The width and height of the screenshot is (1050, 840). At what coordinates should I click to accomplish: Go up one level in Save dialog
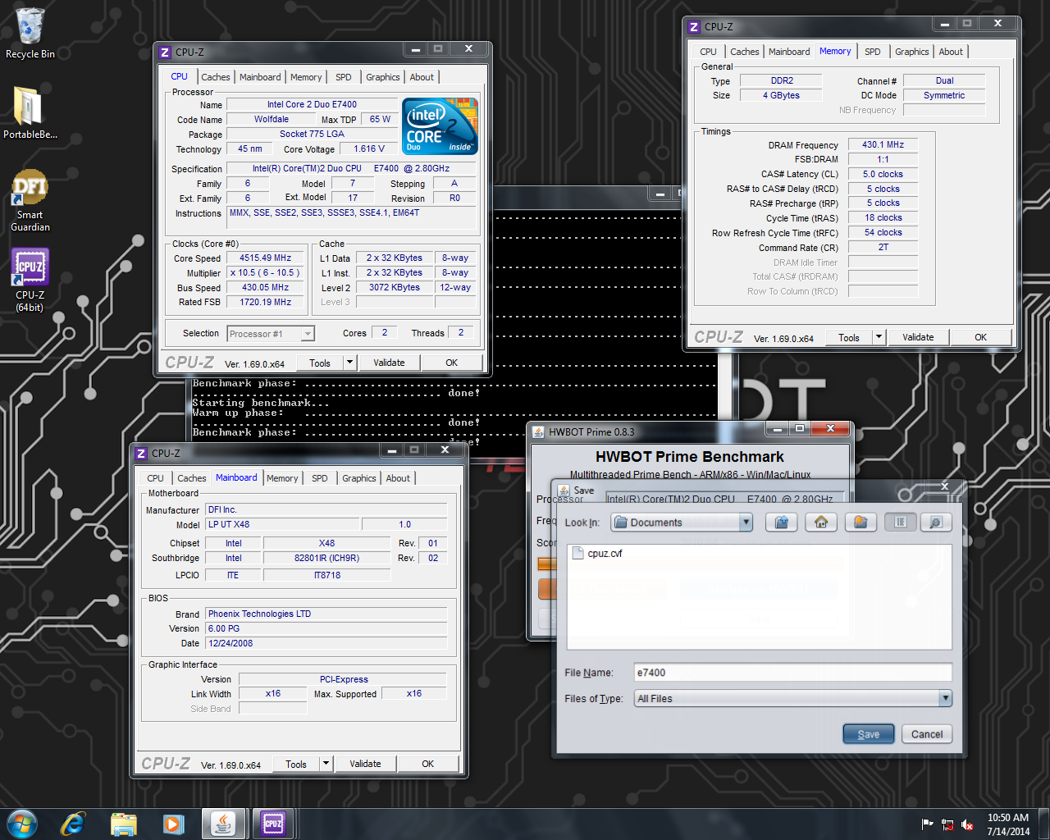(782, 523)
